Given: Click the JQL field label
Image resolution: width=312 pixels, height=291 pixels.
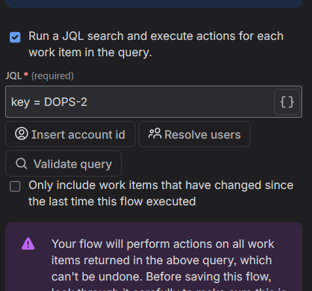Looking at the screenshot, I should tap(14, 76).
